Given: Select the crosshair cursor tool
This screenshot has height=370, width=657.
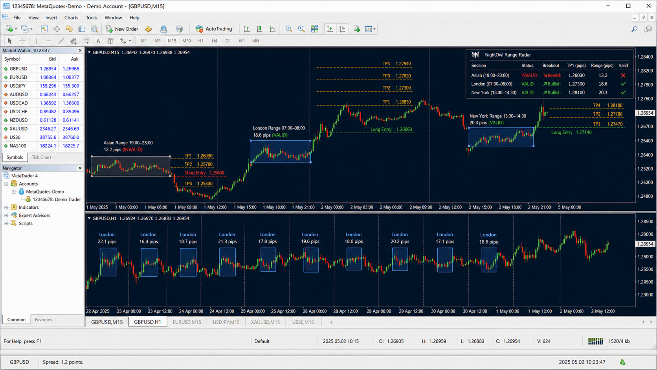Looking at the screenshot, I should coord(22,40).
